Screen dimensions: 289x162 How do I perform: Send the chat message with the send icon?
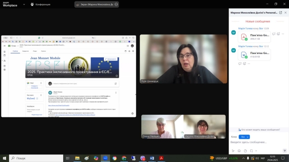(x=284, y=151)
